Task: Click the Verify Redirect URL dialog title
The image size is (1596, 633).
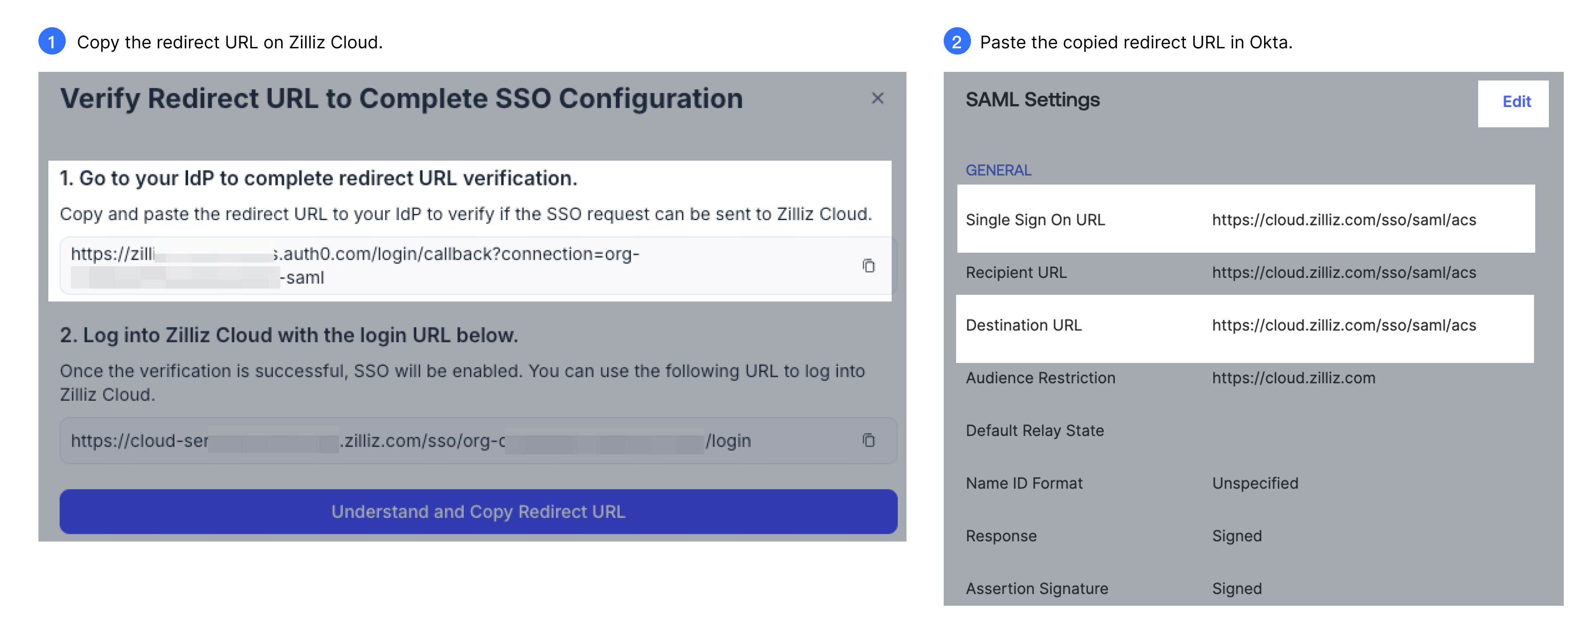Action: pyautogui.click(x=401, y=99)
